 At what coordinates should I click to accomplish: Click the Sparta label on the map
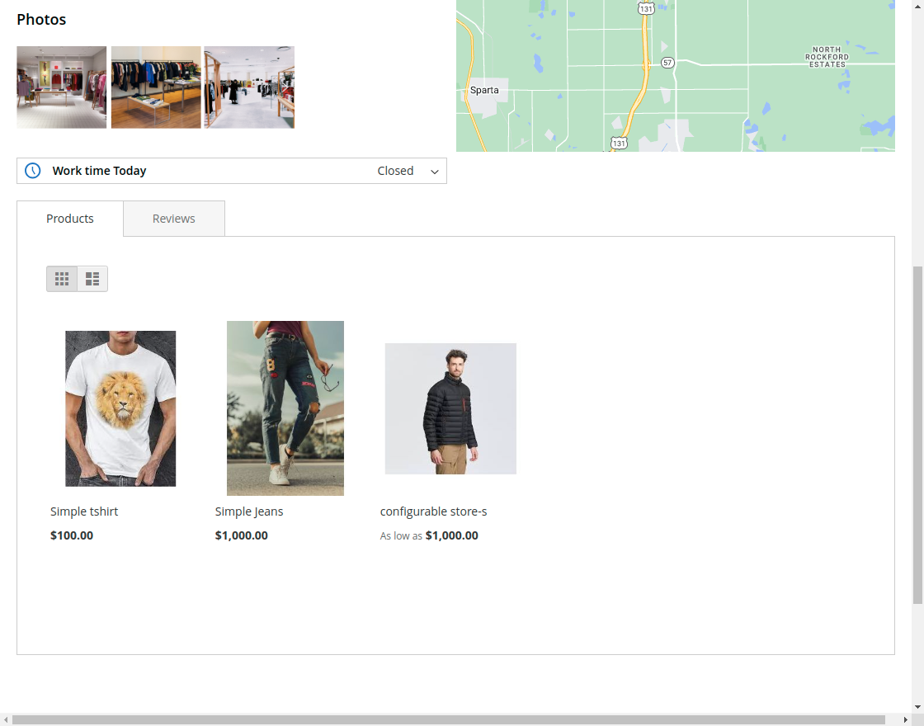pos(484,89)
